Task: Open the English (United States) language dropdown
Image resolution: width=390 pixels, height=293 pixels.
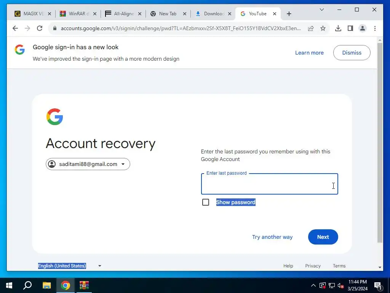Action: coord(69,266)
